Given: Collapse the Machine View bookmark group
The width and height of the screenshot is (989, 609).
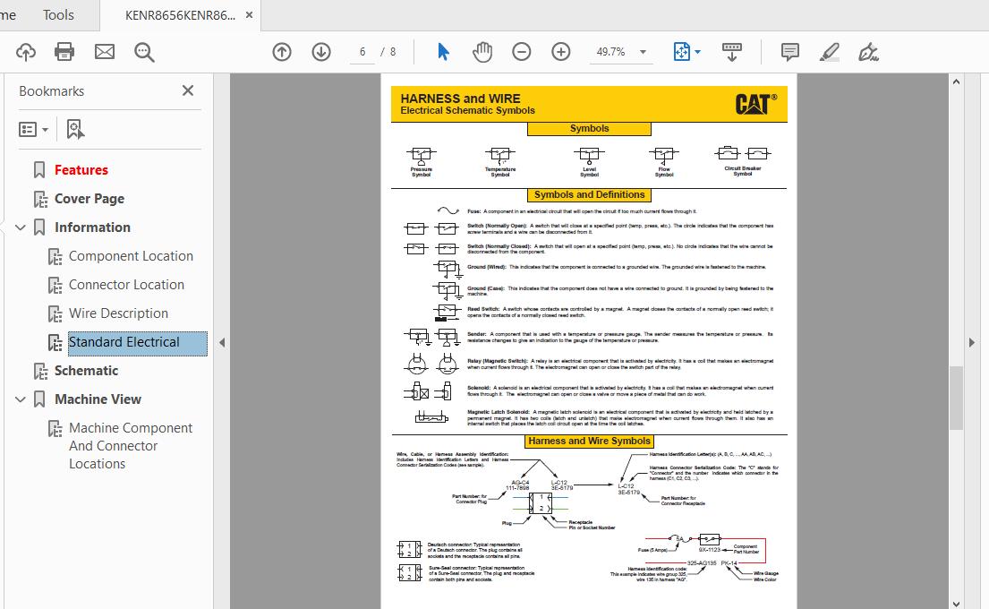Looking at the screenshot, I should (21, 399).
